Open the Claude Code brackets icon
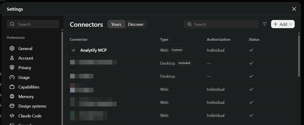The width and height of the screenshot is (304, 125). 12,116
